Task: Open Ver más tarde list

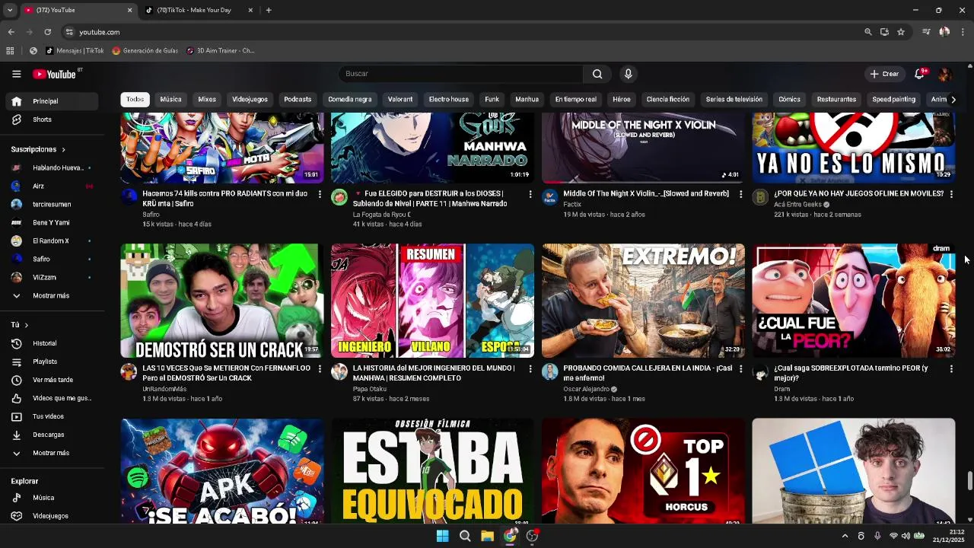Action: tap(50, 380)
